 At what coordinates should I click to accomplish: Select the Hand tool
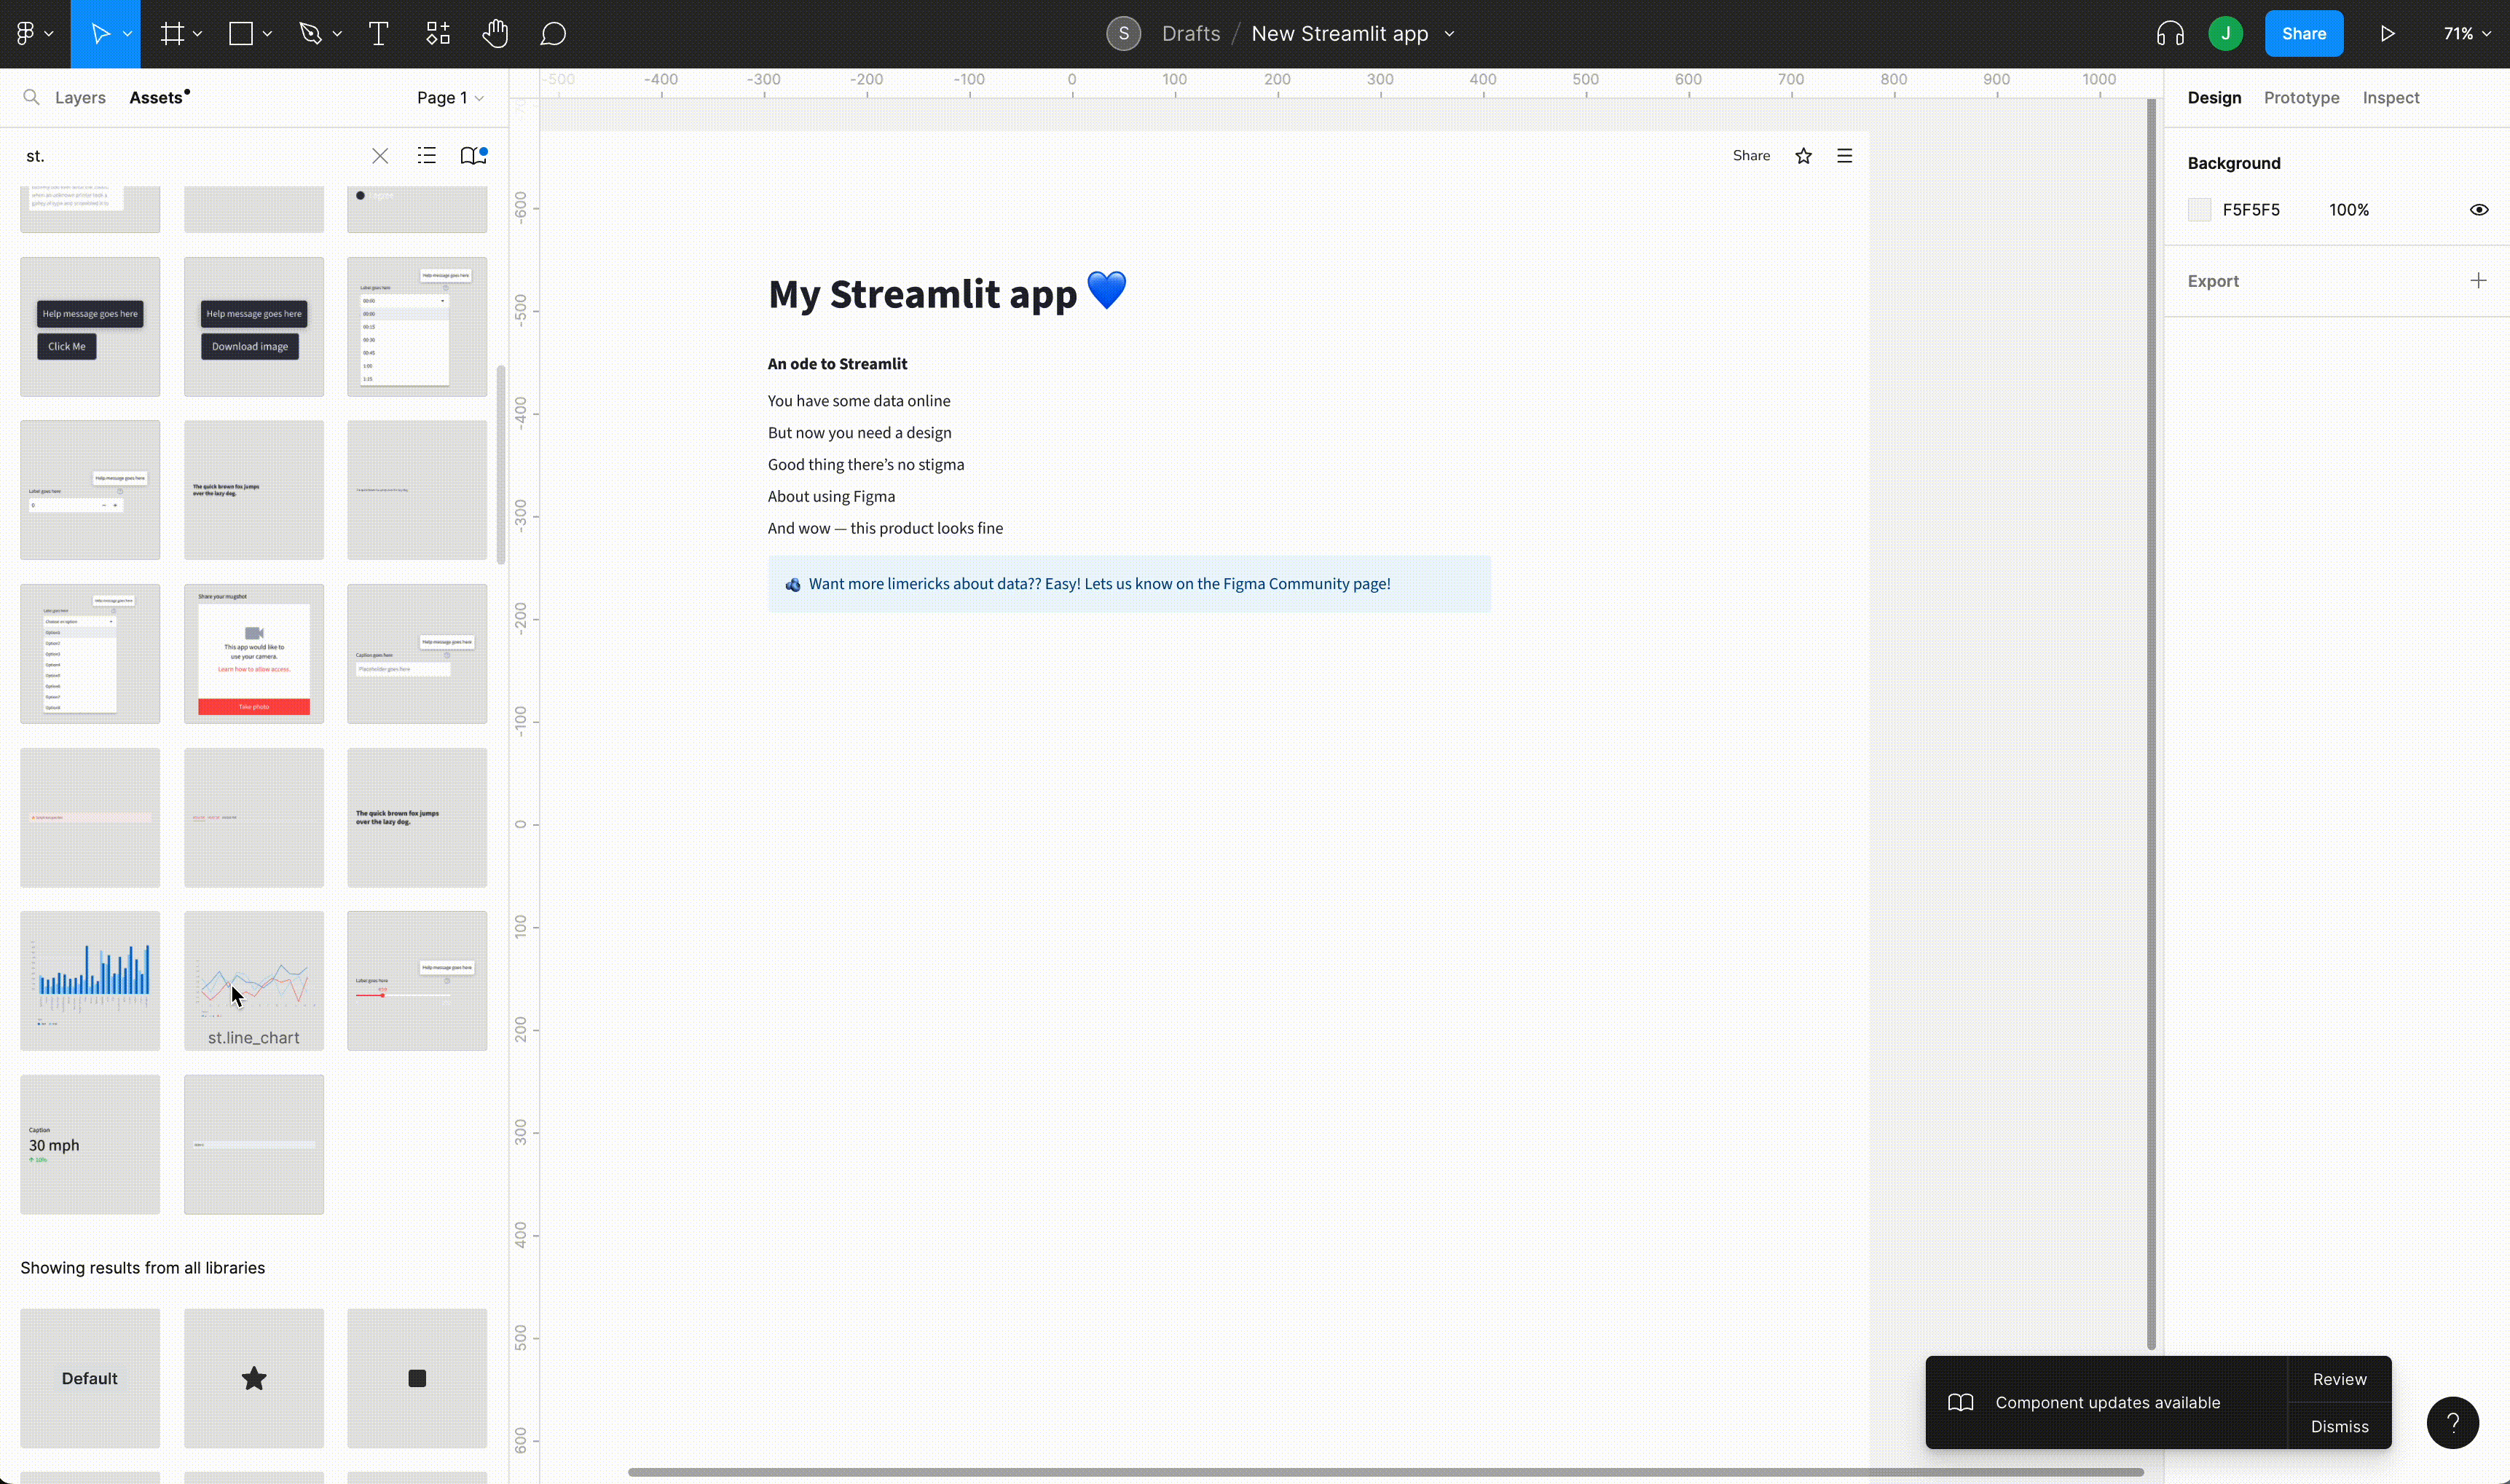point(495,33)
